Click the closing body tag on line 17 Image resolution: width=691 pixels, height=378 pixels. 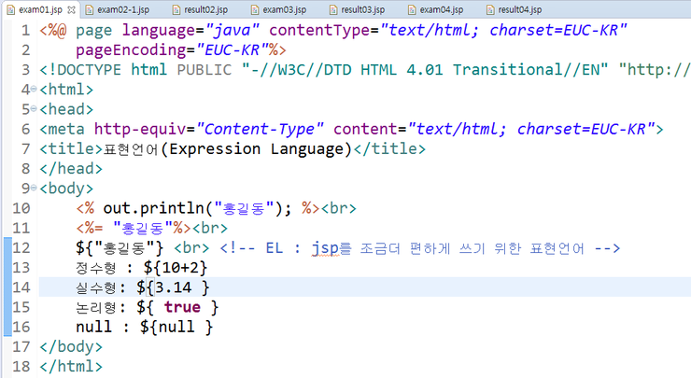tap(71, 347)
